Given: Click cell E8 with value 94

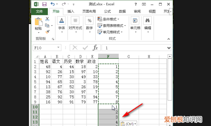Looking at the screenshot, I should (x=92, y=97).
